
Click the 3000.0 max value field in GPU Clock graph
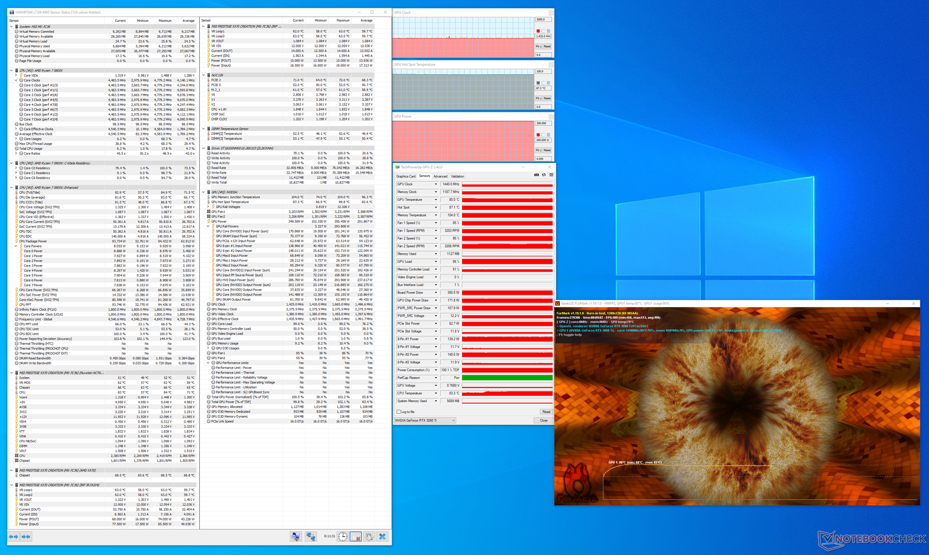point(543,20)
